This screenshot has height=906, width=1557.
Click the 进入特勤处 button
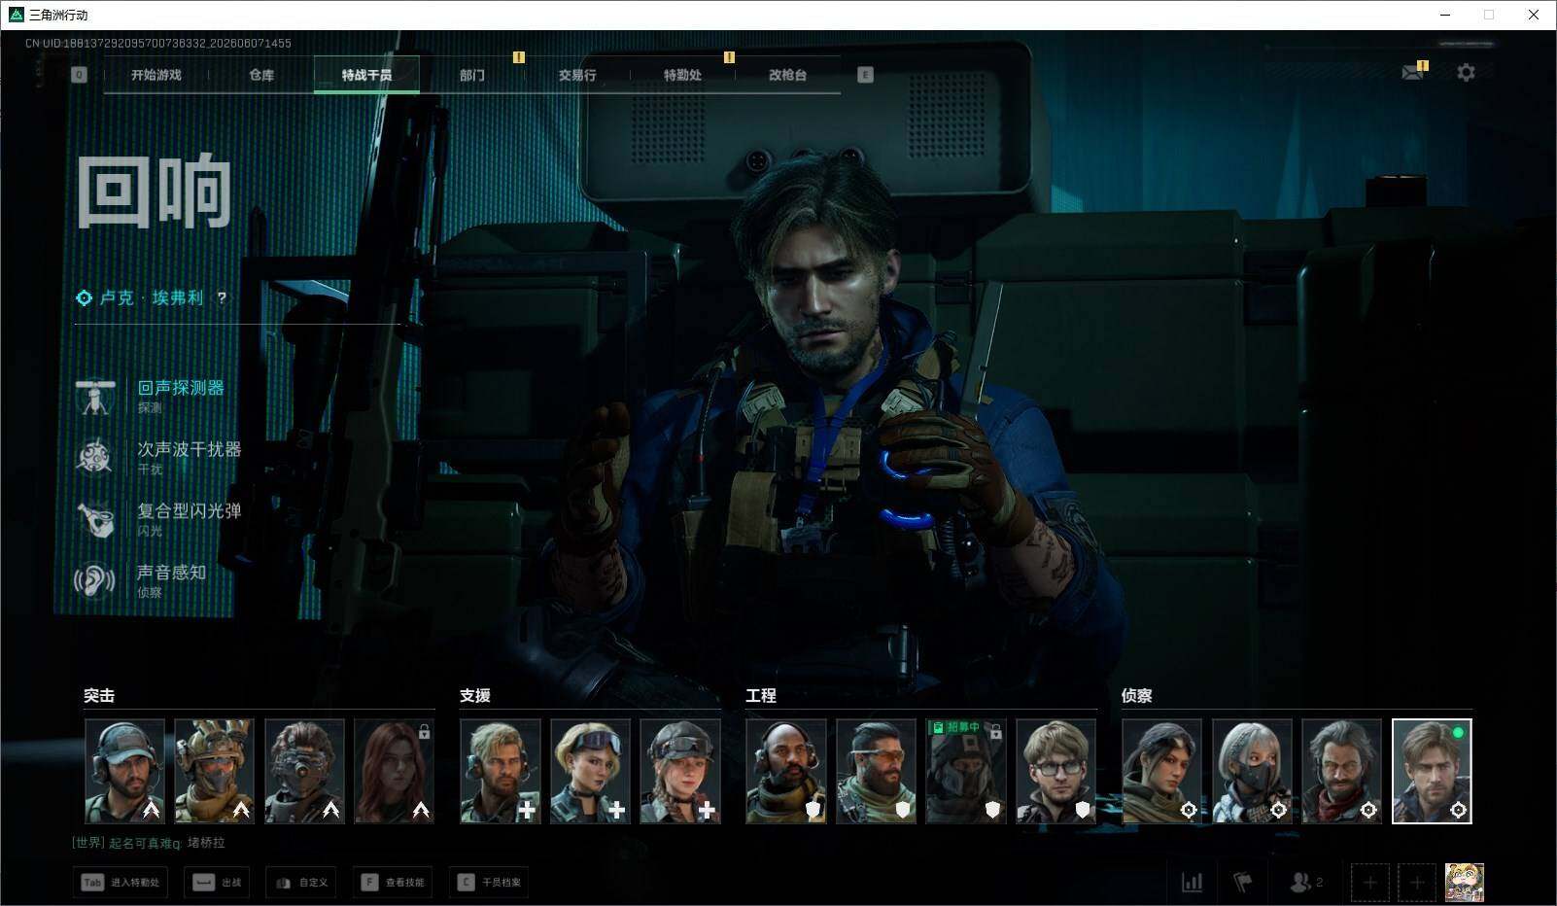(121, 883)
